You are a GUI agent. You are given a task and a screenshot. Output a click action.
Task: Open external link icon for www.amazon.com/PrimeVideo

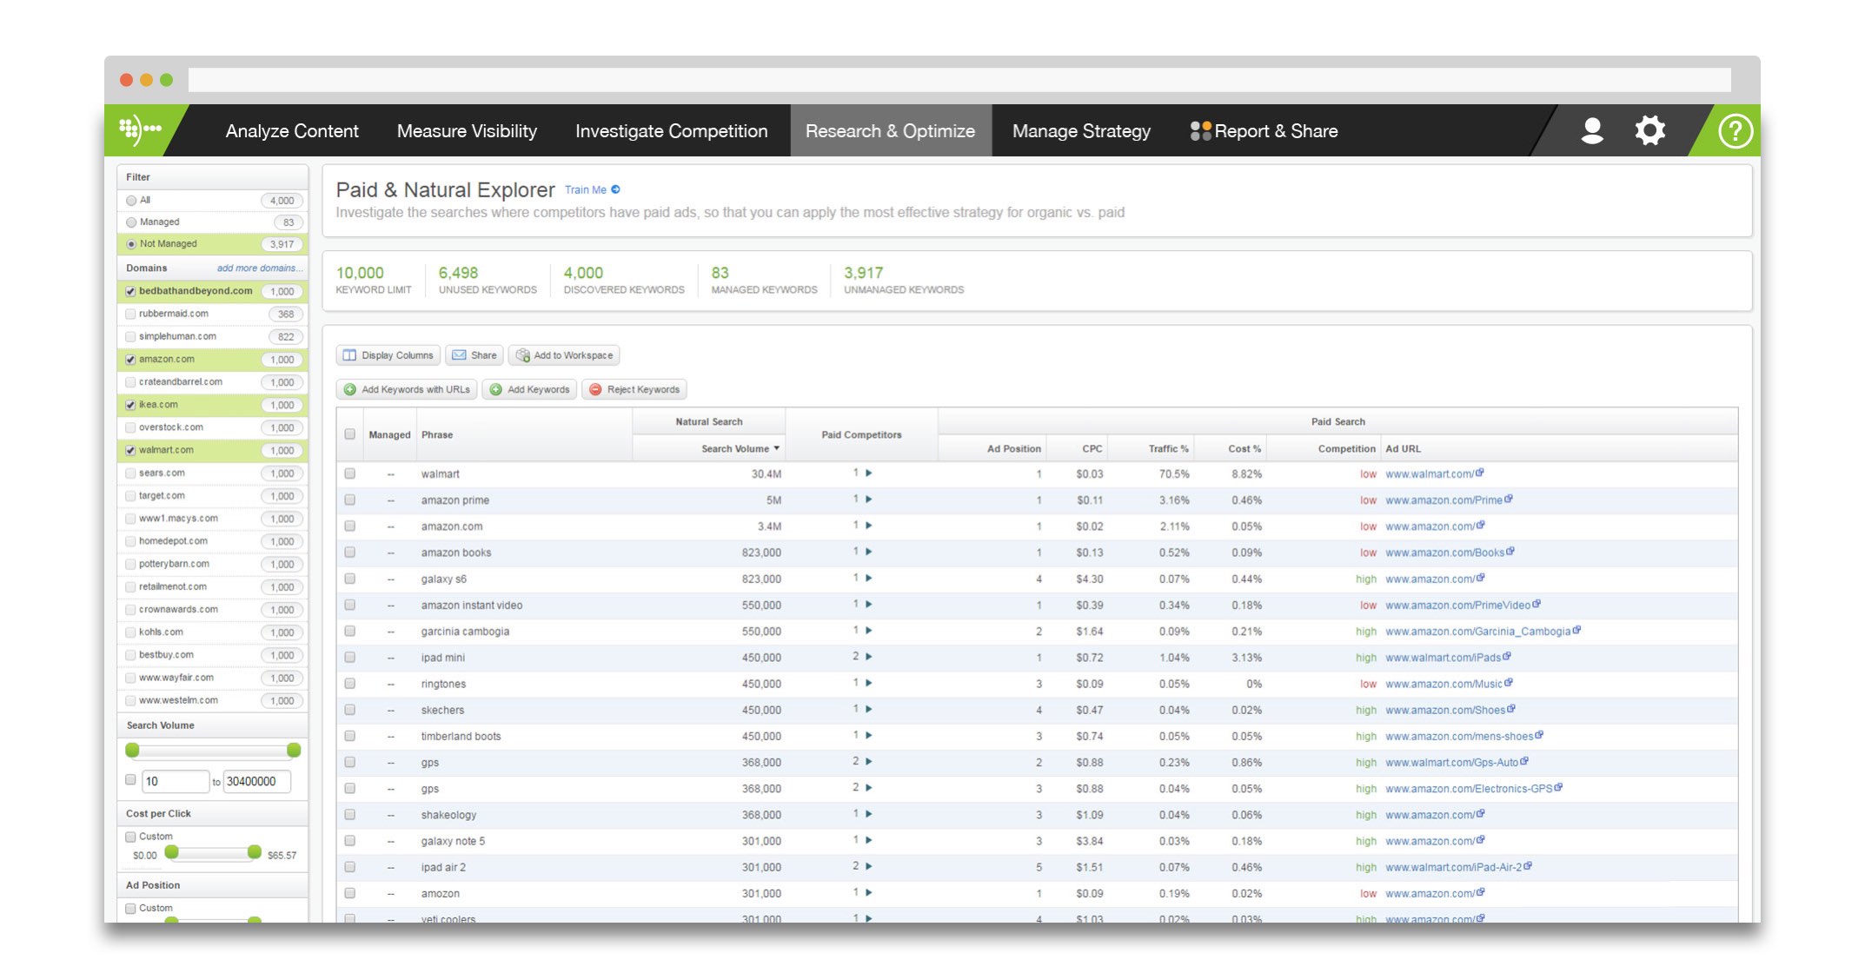tap(1536, 604)
